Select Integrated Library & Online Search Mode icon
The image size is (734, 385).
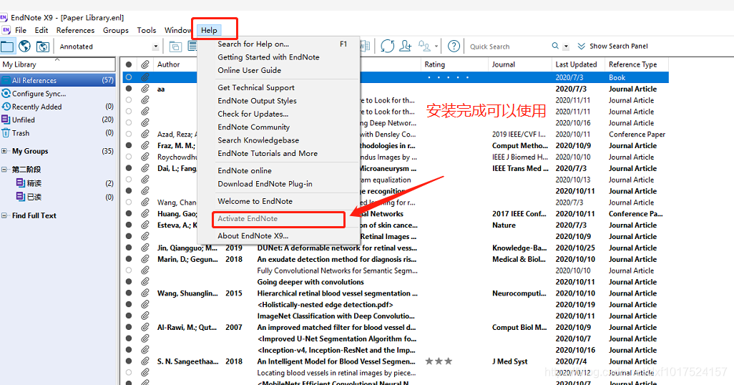click(43, 47)
